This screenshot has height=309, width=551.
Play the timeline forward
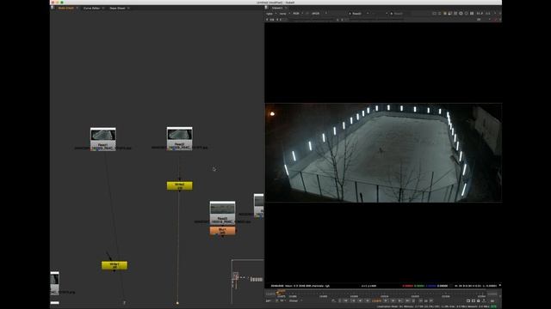(386, 300)
